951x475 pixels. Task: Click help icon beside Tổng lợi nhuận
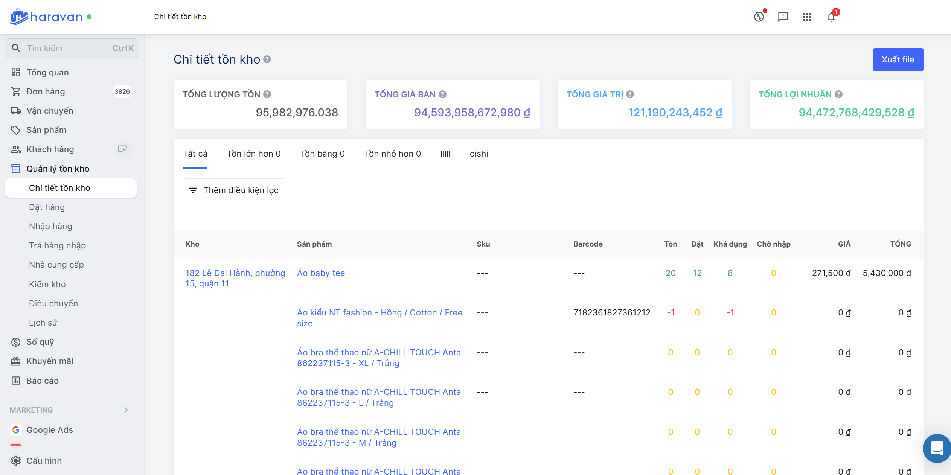pyautogui.click(x=838, y=94)
